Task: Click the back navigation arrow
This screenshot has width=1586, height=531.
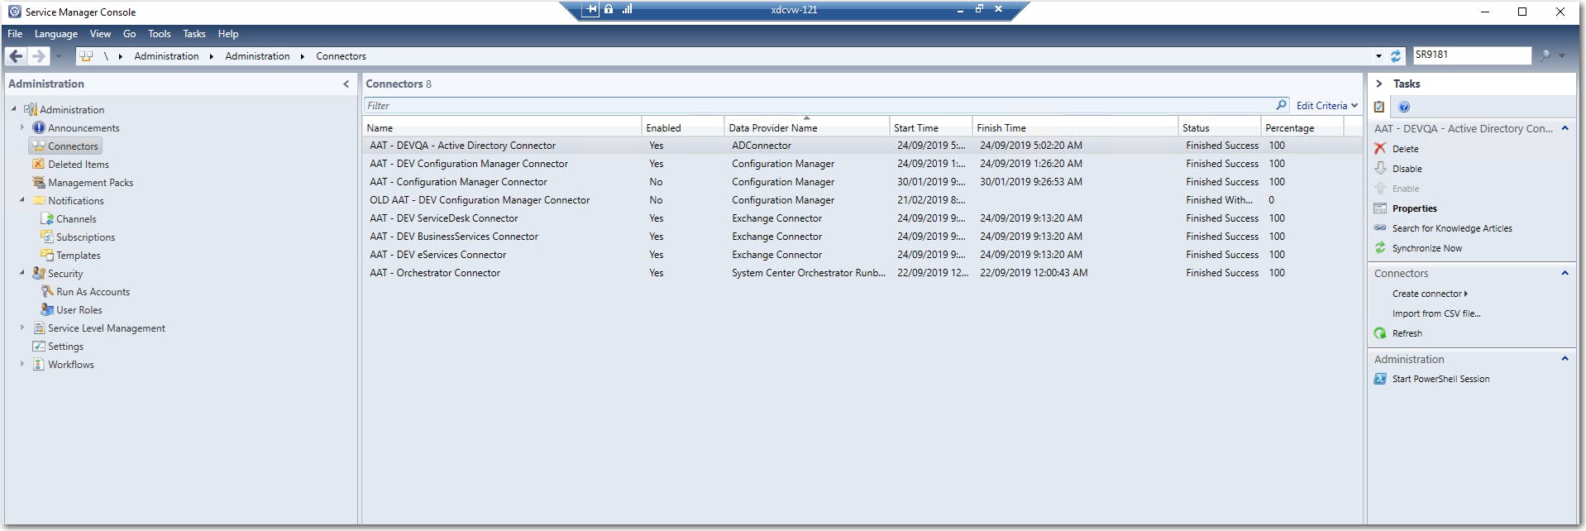Action: pyautogui.click(x=16, y=56)
